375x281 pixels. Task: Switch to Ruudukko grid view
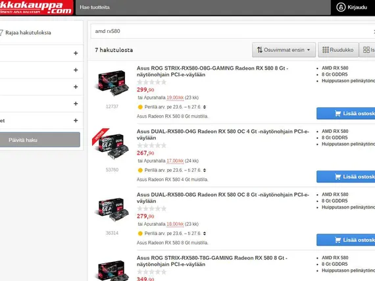(338, 50)
